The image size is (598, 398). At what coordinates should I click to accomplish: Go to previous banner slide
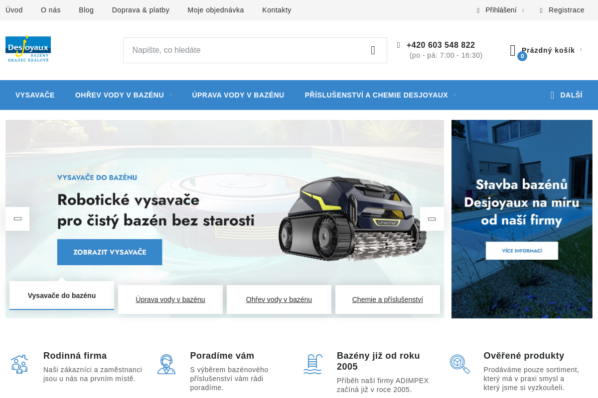17,219
